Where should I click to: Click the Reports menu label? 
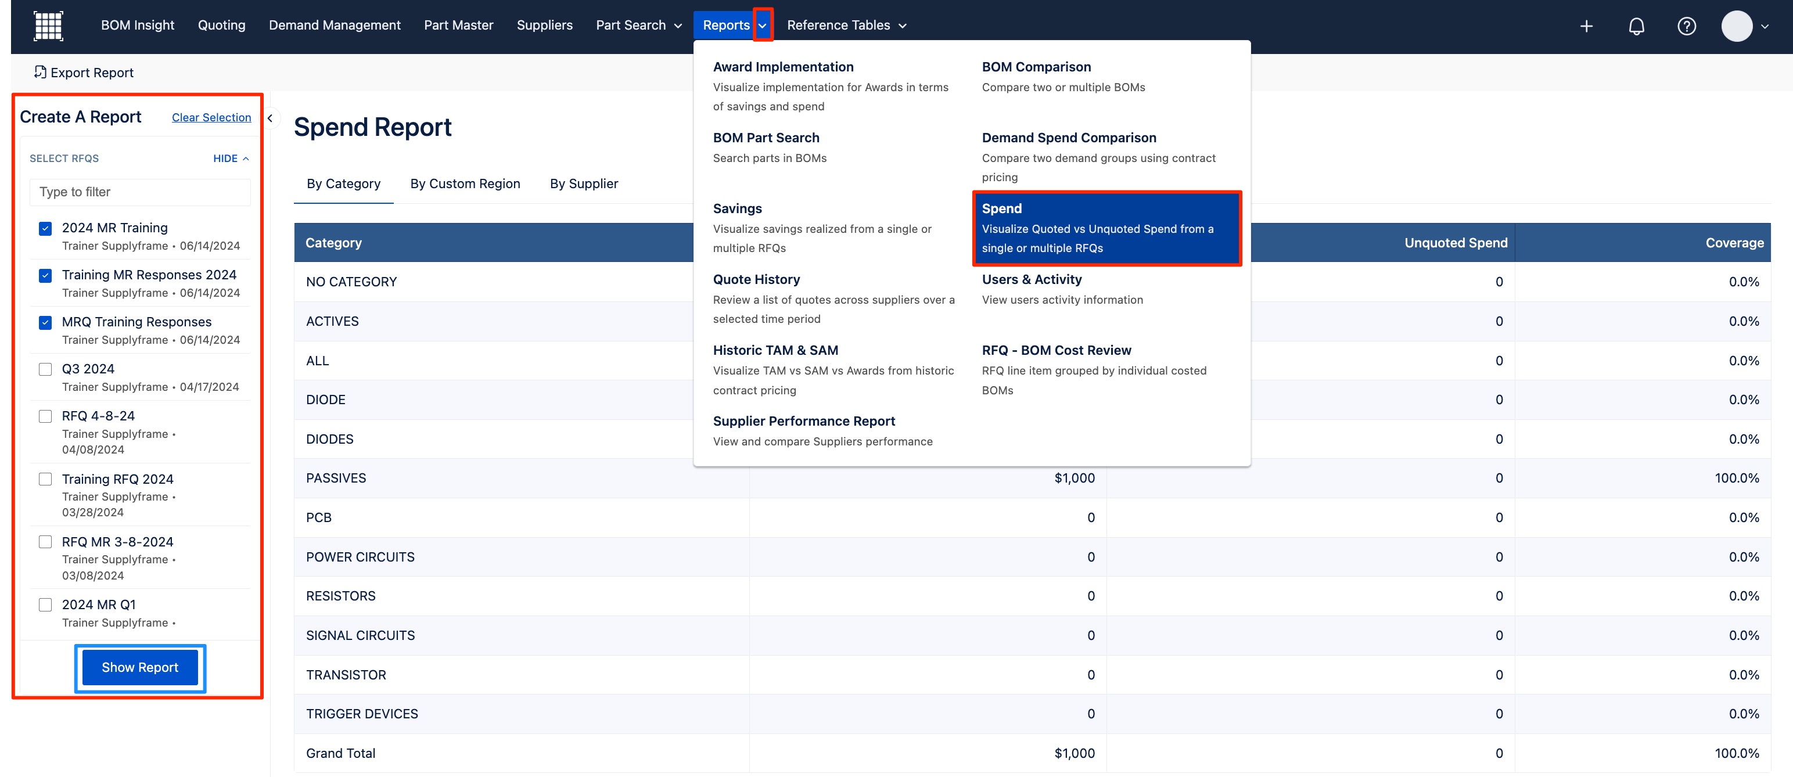point(726,26)
